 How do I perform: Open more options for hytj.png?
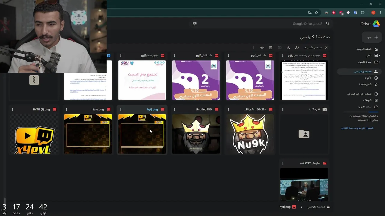[x=121, y=109]
